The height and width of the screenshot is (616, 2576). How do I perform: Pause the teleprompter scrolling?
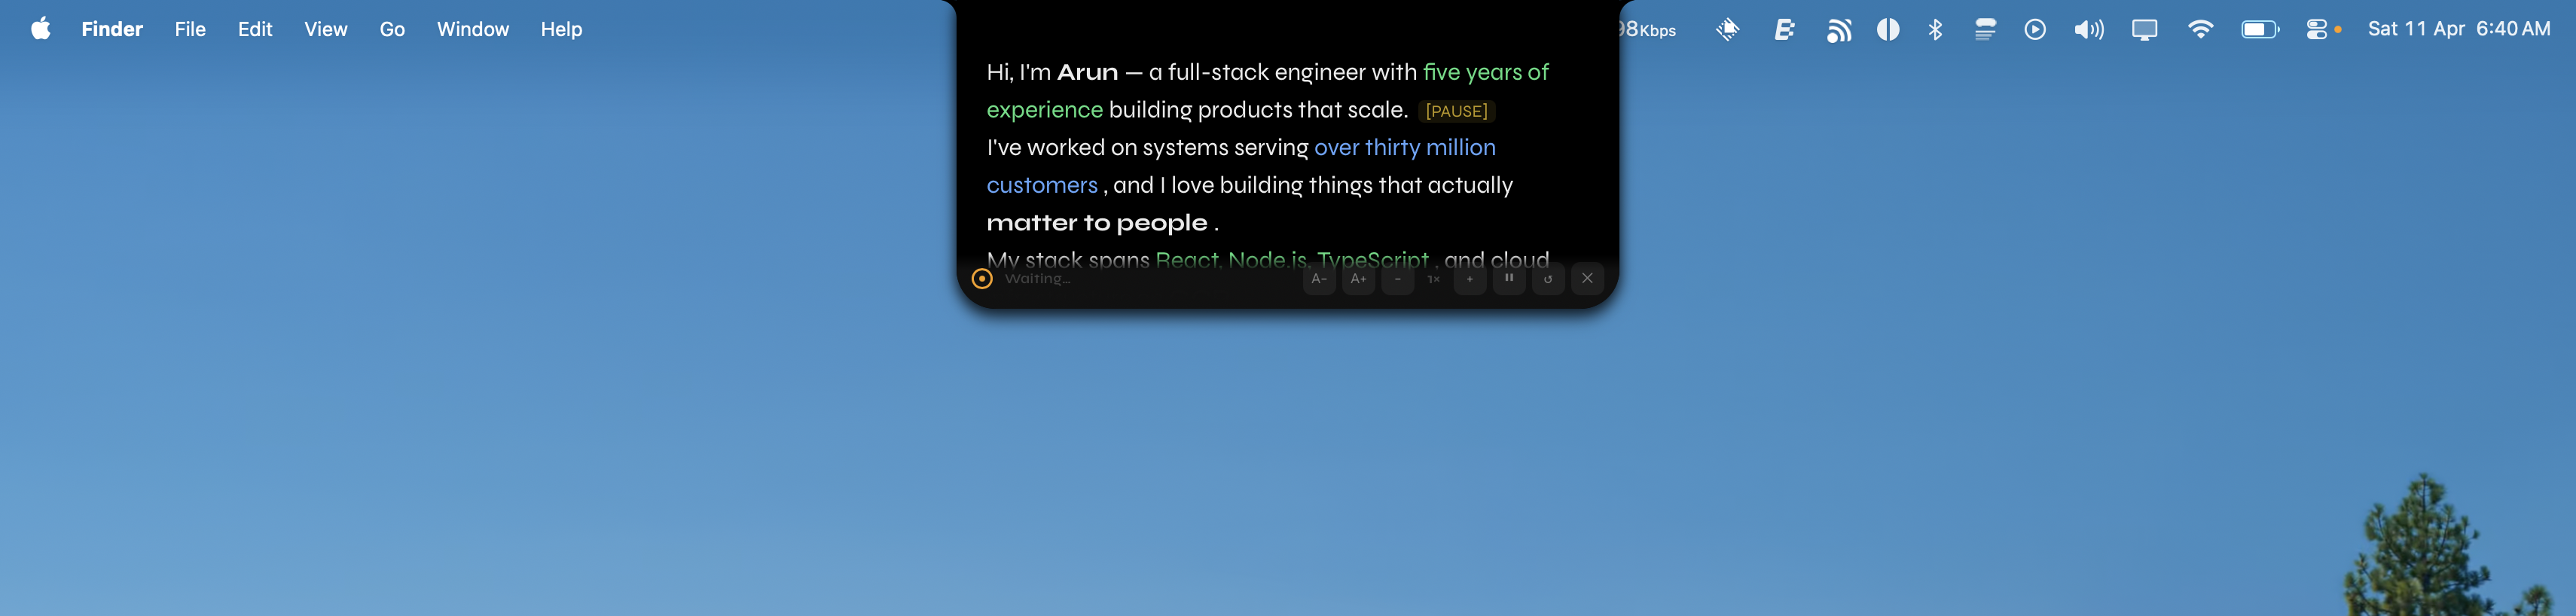[x=1509, y=279]
